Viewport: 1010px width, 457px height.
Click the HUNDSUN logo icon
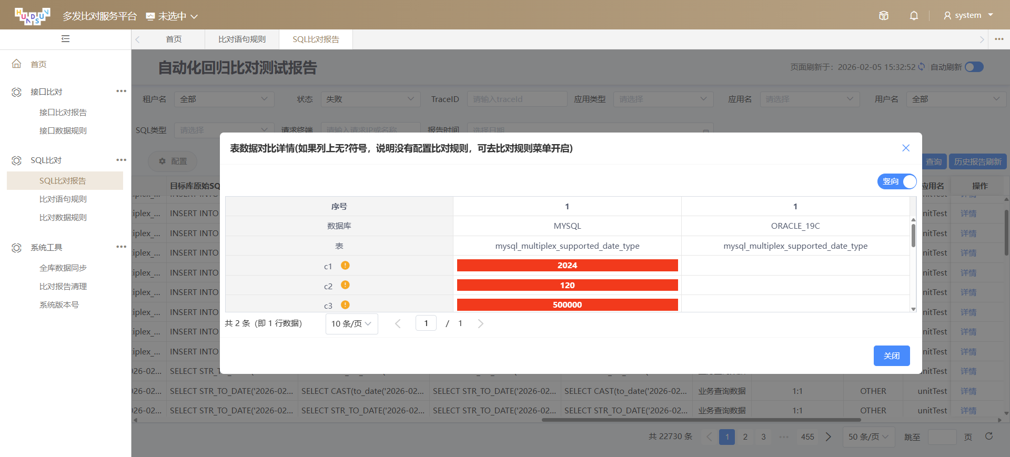click(x=33, y=16)
